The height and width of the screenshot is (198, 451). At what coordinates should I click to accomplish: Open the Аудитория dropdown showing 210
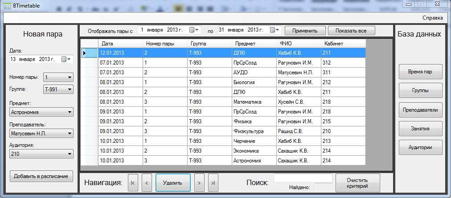41,154
